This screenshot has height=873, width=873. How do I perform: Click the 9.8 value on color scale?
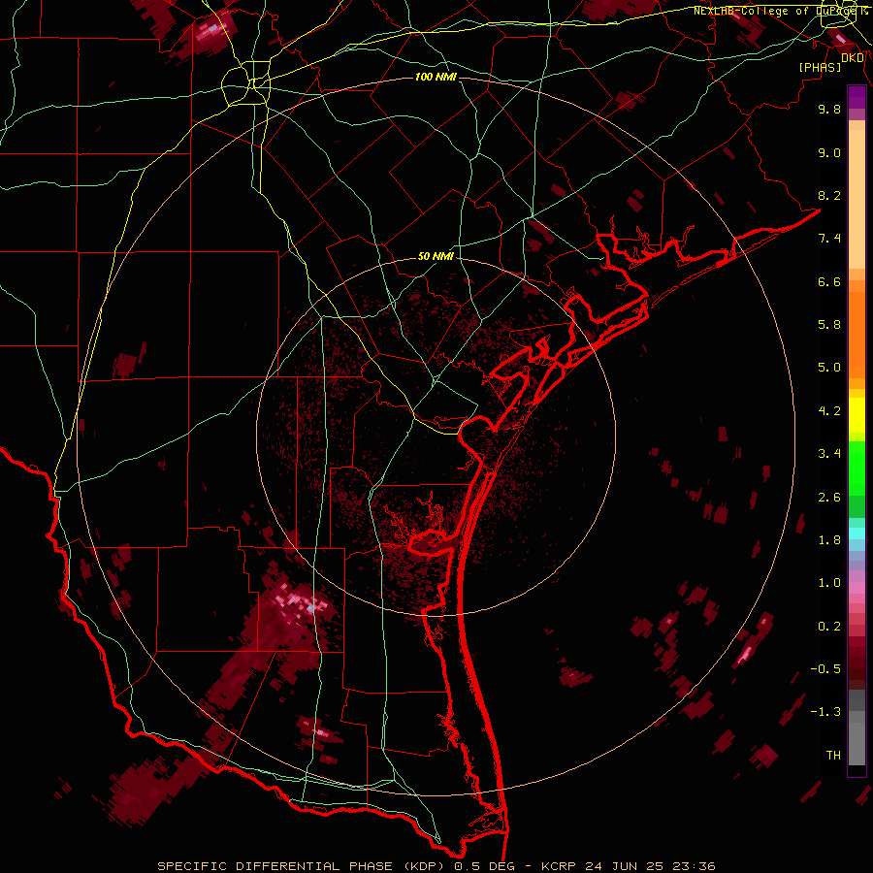[x=829, y=109]
